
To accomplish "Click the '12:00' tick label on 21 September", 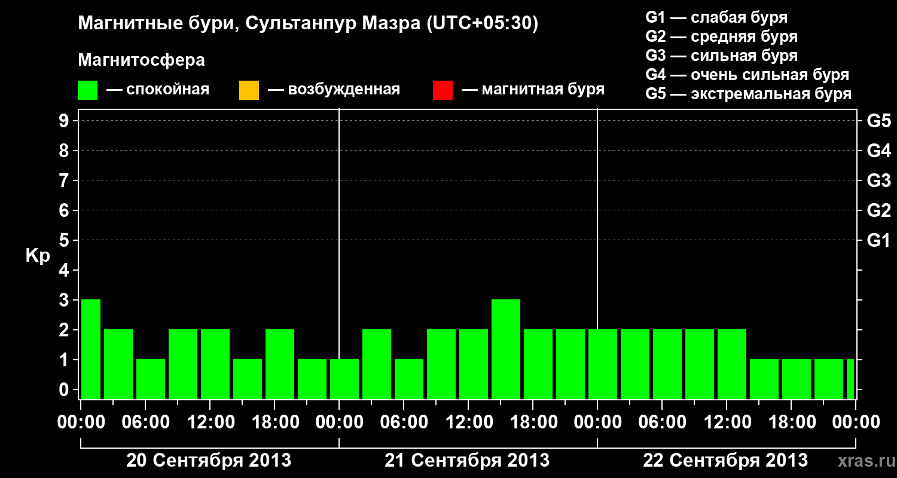I will pyautogui.click(x=468, y=422).
